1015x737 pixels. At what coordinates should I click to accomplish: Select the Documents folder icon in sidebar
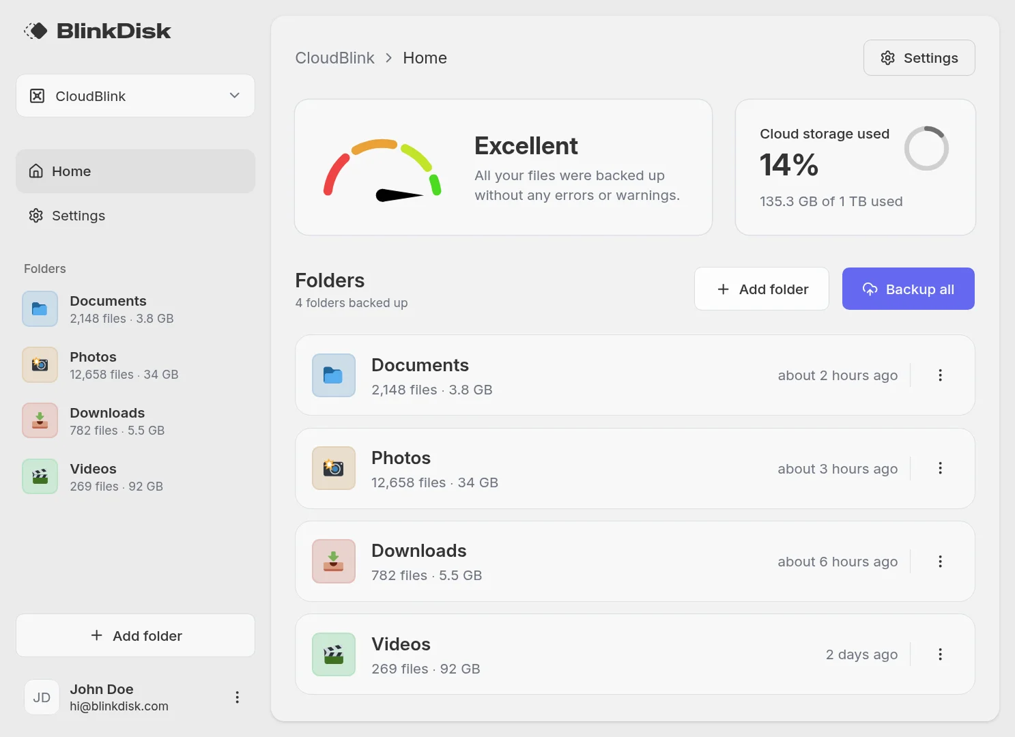pyautogui.click(x=40, y=308)
